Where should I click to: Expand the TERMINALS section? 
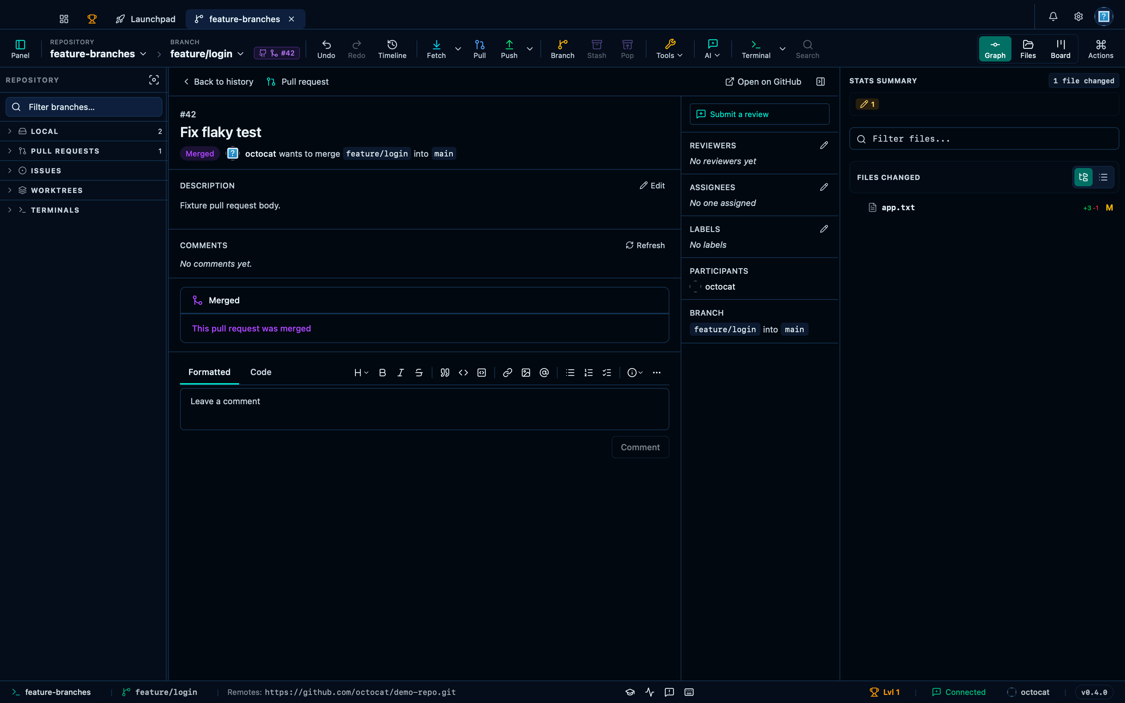[x=84, y=210]
